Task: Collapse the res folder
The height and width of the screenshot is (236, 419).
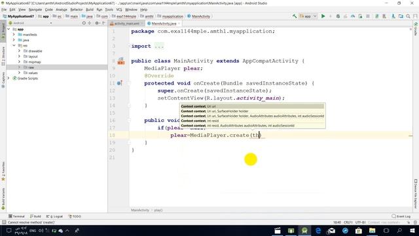Action: point(14,45)
